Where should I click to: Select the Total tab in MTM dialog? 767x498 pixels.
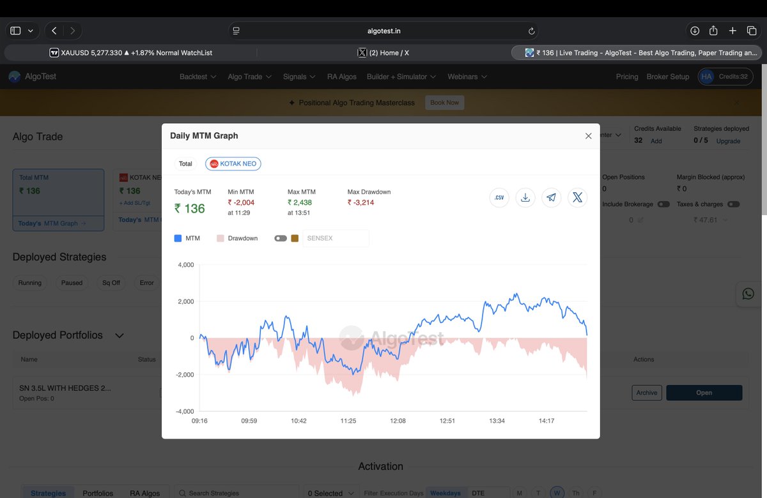point(185,164)
